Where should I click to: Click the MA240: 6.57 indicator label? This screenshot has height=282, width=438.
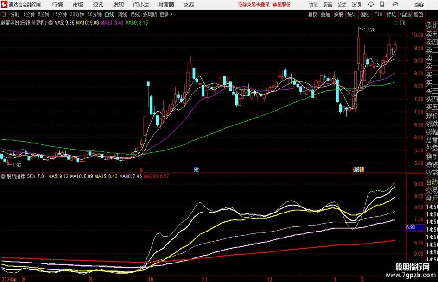(157, 176)
